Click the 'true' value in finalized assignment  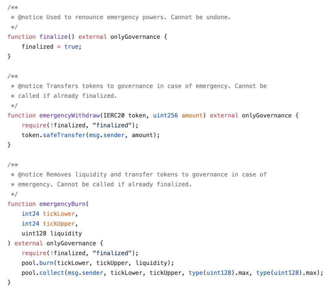(x=71, y=47)
